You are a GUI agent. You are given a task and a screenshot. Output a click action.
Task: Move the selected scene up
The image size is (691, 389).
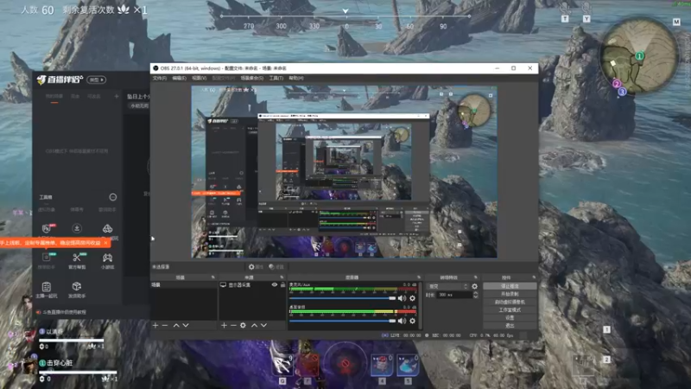pyautogui.click(x=176, y=325)
